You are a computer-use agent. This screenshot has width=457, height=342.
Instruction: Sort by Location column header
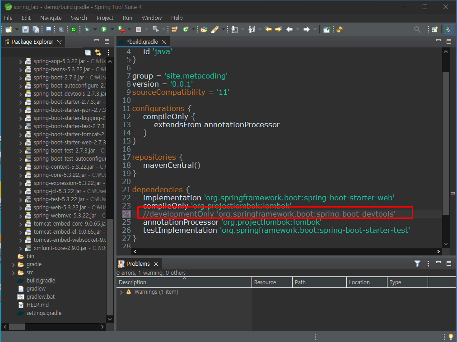[x=367, y=282]
